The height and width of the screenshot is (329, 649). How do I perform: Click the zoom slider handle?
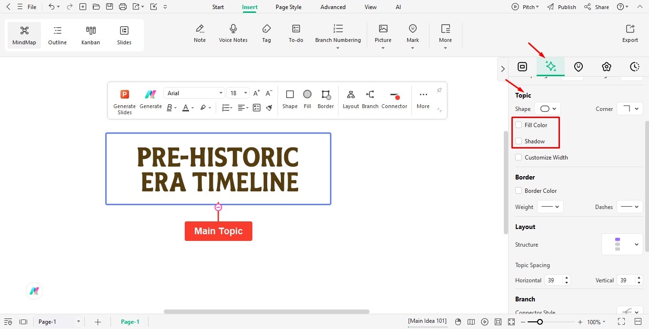point(539,322)
